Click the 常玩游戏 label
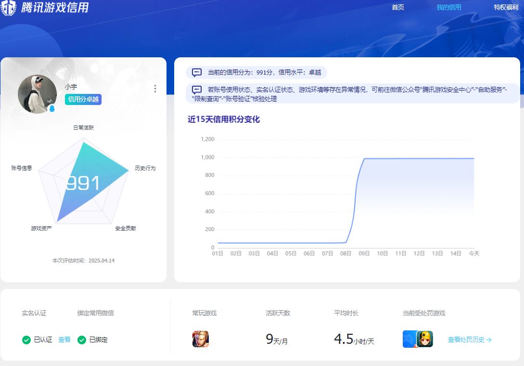 tap(204, 313)
